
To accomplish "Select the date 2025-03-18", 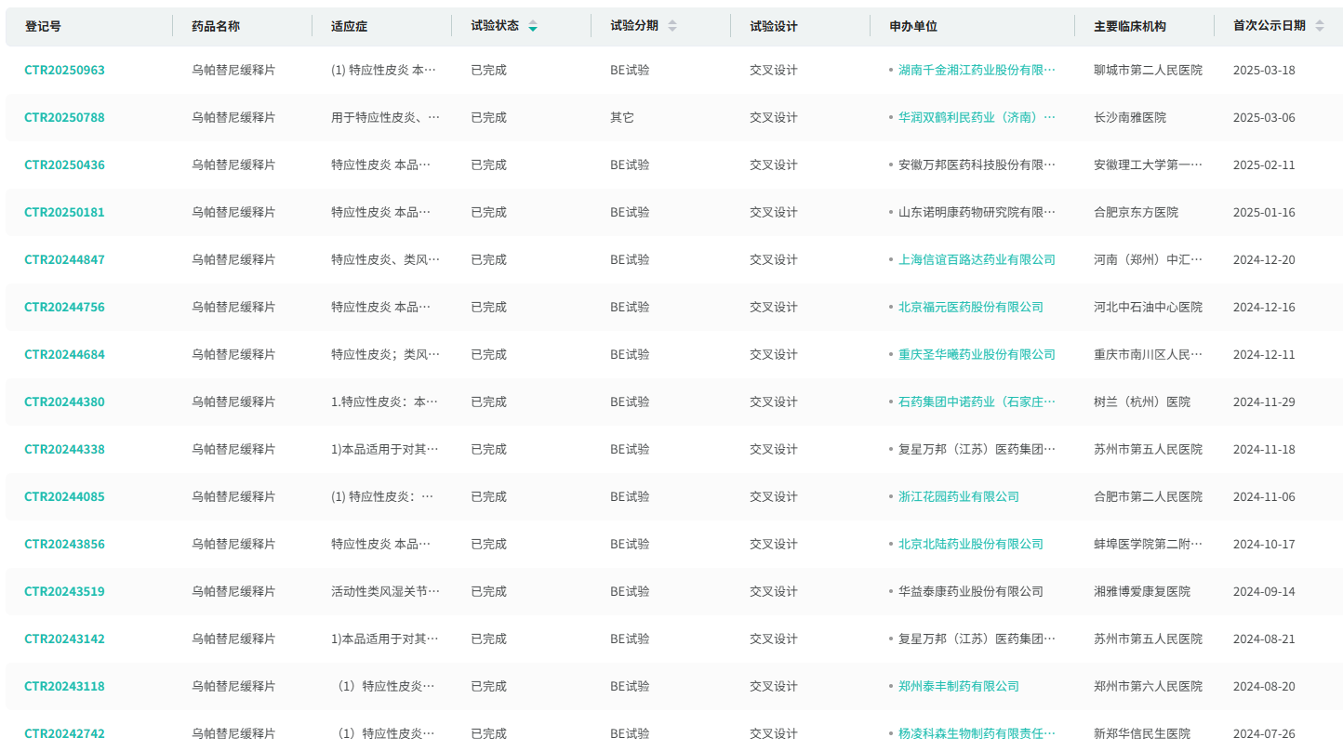I will [x=1264, y=70].
